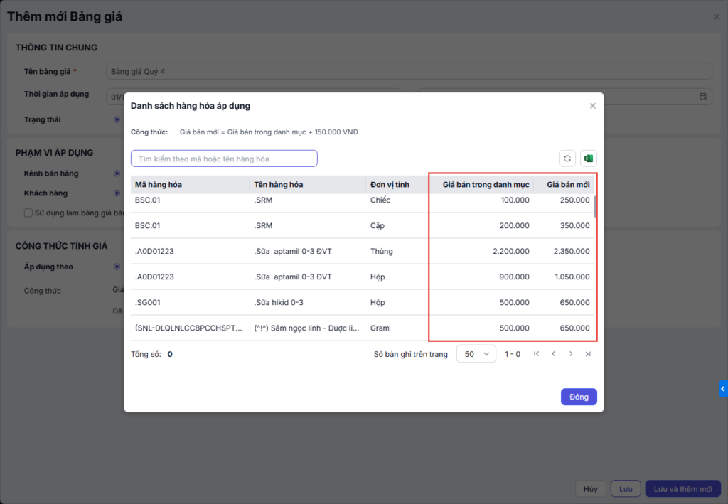728x504 pixels.
Task: Click the blue side panel arrow
Action: click(x=723, y=389)
